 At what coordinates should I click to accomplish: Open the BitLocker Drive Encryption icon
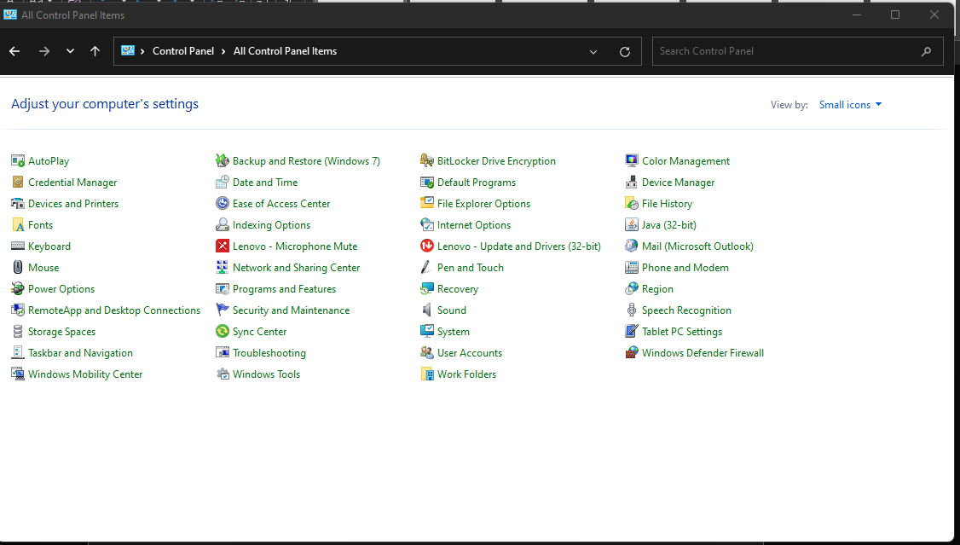point(427,161)
